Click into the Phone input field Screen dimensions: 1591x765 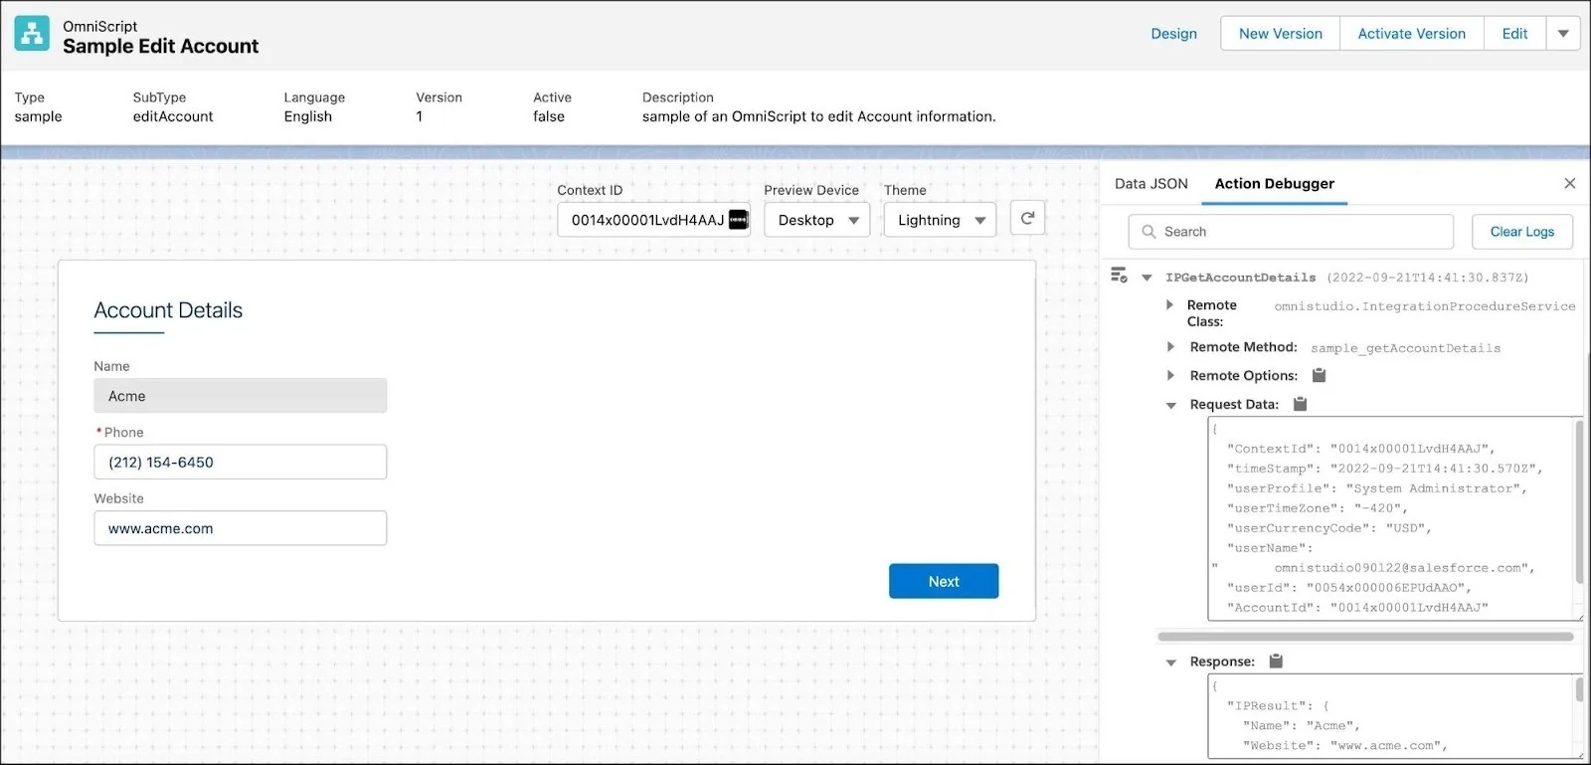pos(240,463)
